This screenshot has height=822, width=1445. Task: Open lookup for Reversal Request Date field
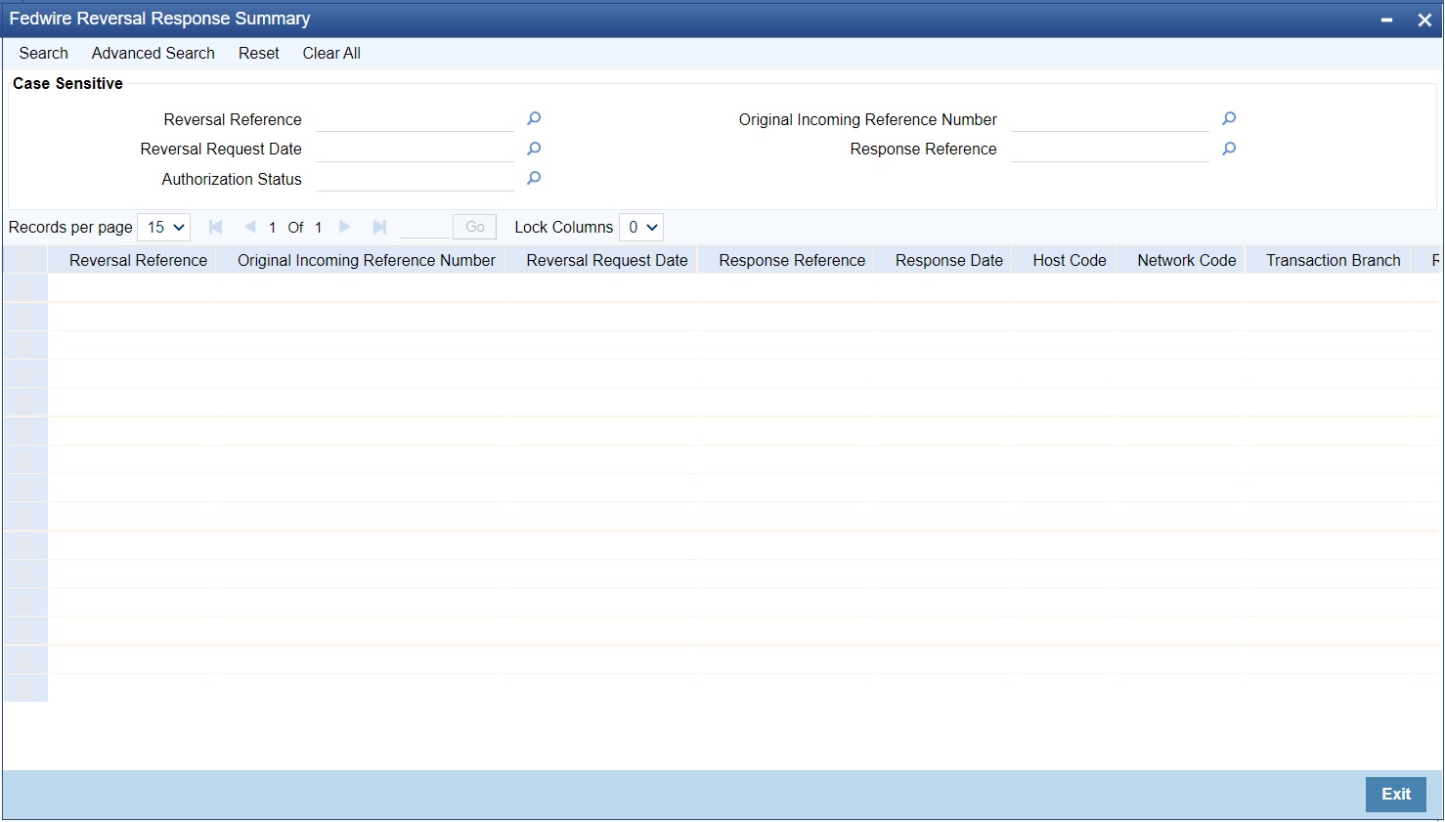(534, 149)
